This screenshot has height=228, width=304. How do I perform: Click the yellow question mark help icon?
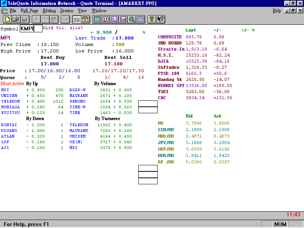[x=152, y=19]
